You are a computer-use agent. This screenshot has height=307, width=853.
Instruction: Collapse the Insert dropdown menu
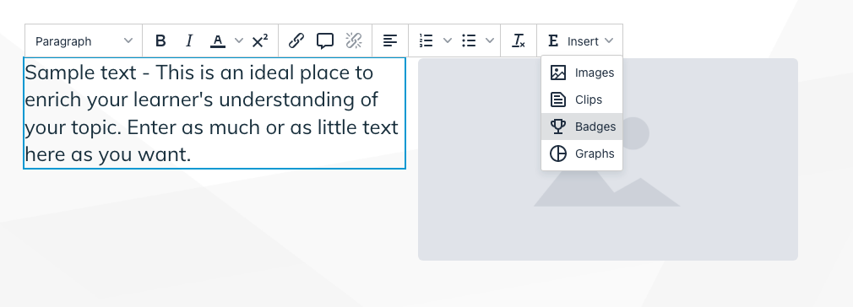coord(580,40)
